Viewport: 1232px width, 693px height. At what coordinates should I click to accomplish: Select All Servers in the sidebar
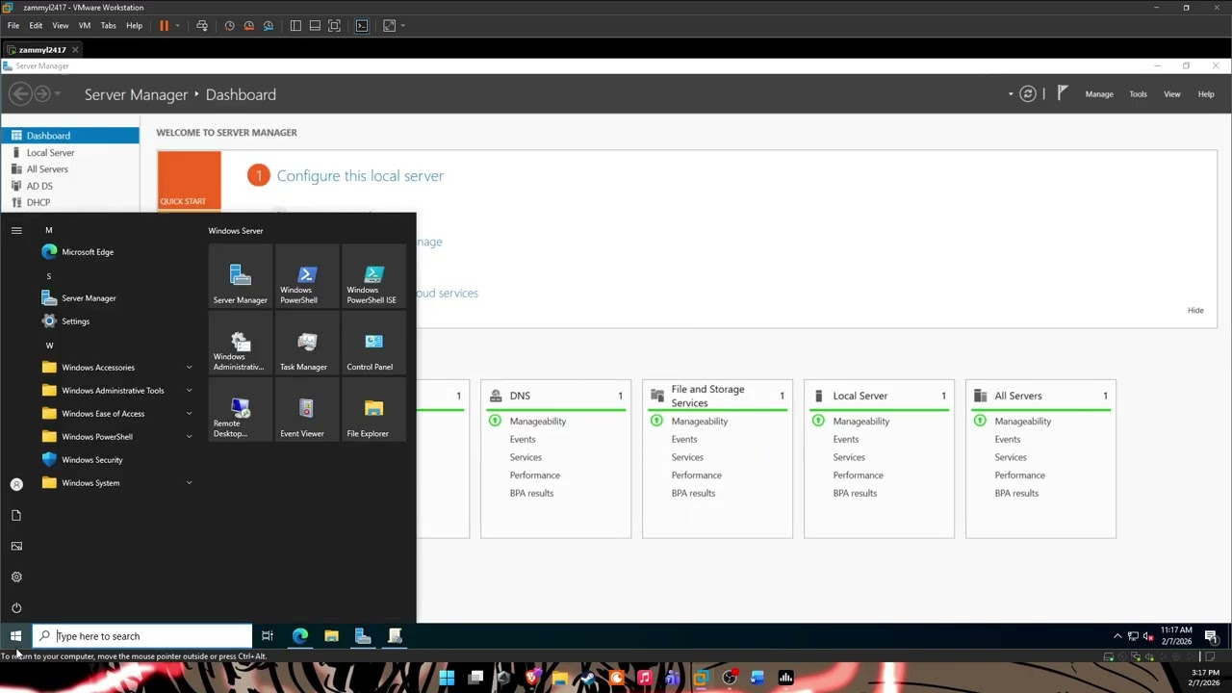[69, 169]
